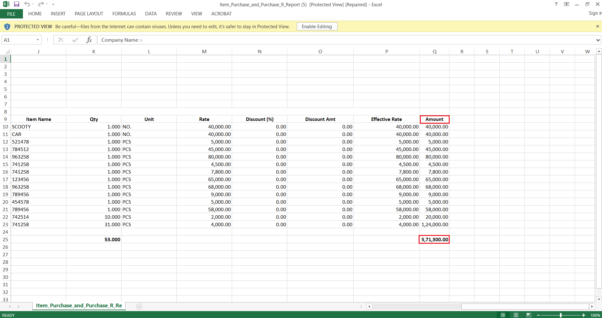Open the DATA tab
Image resolution: width=602 pixels, height=318 pixels.
[x=151, y=14]
